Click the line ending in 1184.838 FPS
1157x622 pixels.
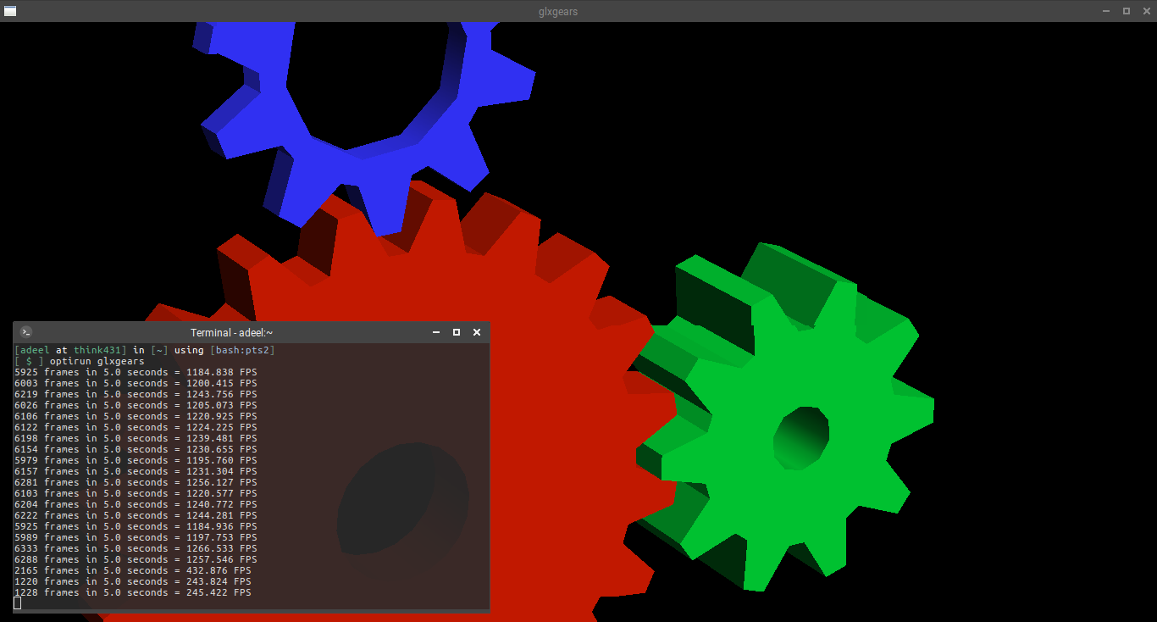tap(136, 372)
